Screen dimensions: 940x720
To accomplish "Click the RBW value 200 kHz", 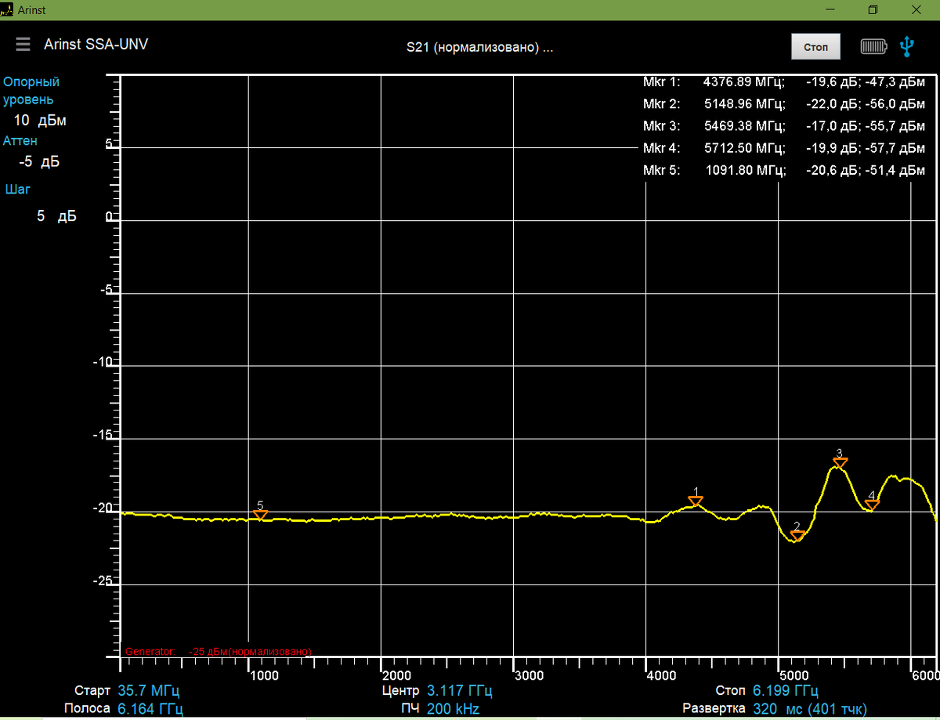I will [453, 709].
